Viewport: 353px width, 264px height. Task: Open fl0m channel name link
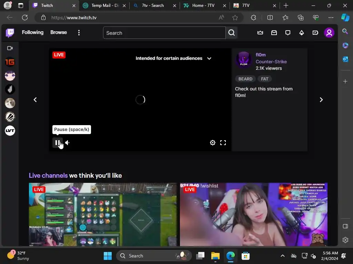[261, 55]
